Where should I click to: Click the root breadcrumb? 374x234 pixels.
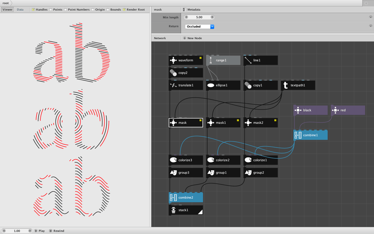[x=6, y=3]
